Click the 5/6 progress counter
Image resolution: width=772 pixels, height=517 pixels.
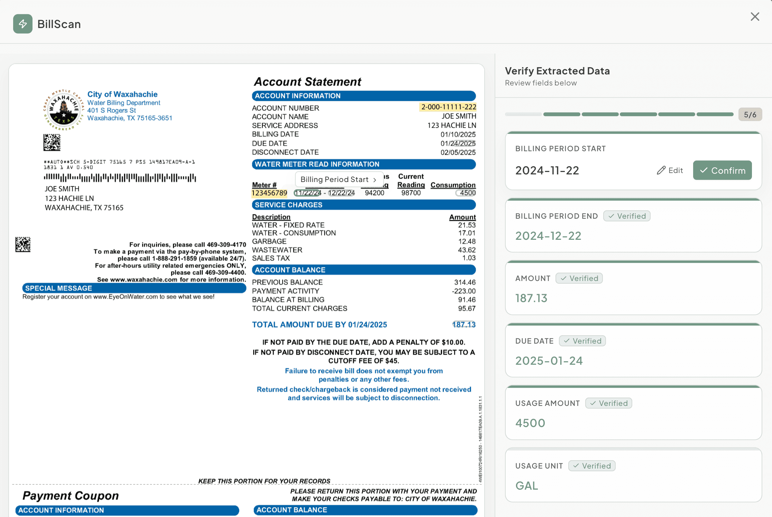tap(750, 115)
